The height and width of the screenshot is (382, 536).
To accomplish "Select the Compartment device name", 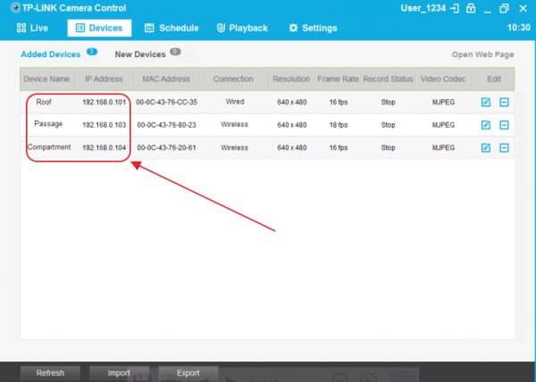I will pos(49,147).
